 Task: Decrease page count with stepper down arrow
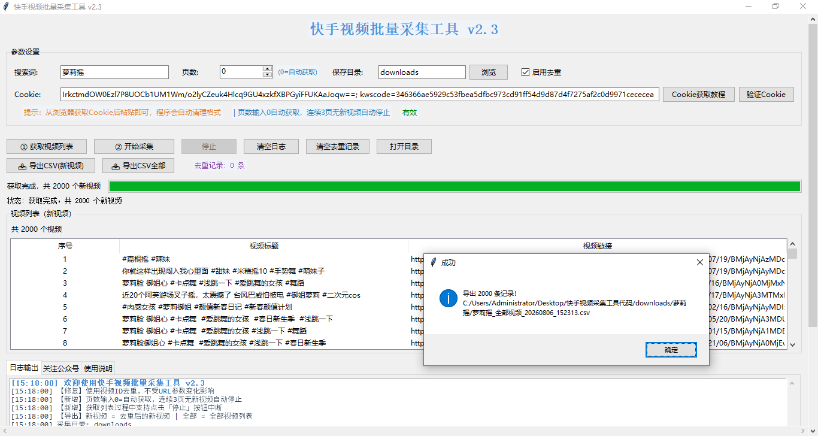tap(268, 75)
